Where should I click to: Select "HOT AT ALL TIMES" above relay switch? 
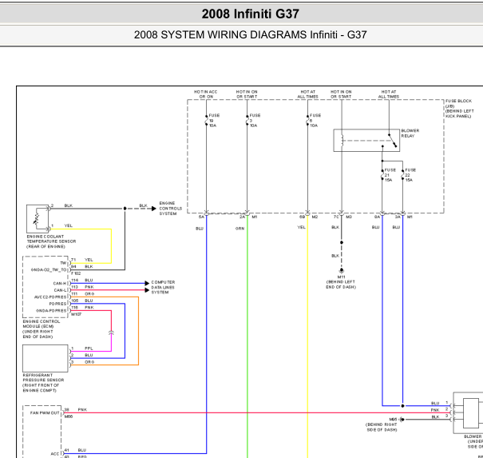pyautogui.click(x=389, y=94)
